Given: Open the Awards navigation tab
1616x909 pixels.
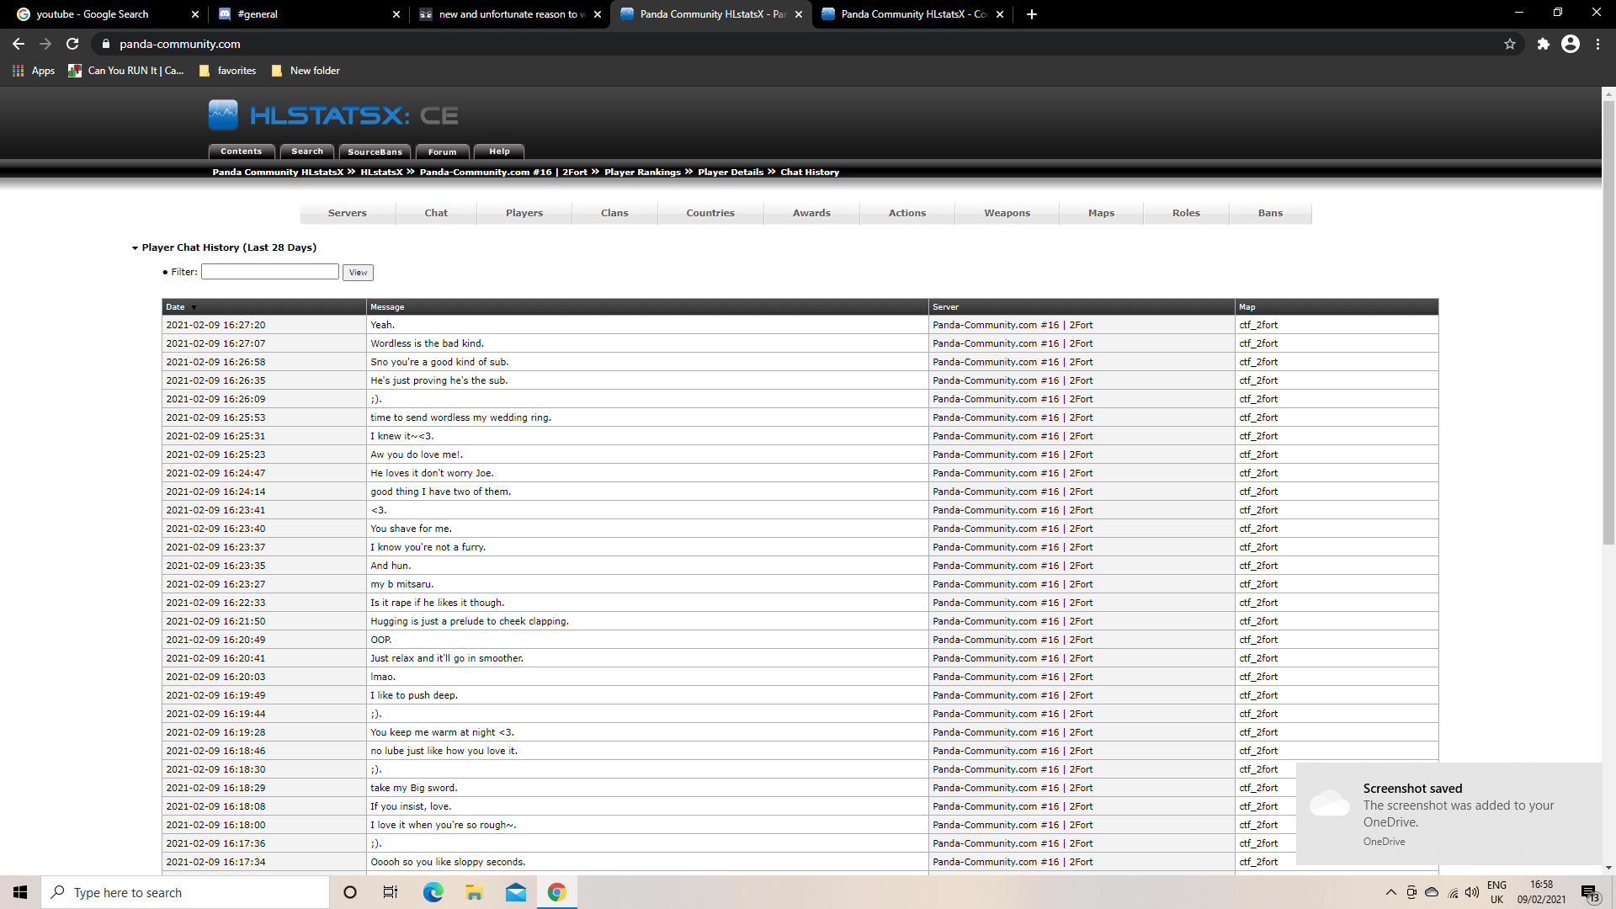Looking at the screenshot, I should click(811, 213).
